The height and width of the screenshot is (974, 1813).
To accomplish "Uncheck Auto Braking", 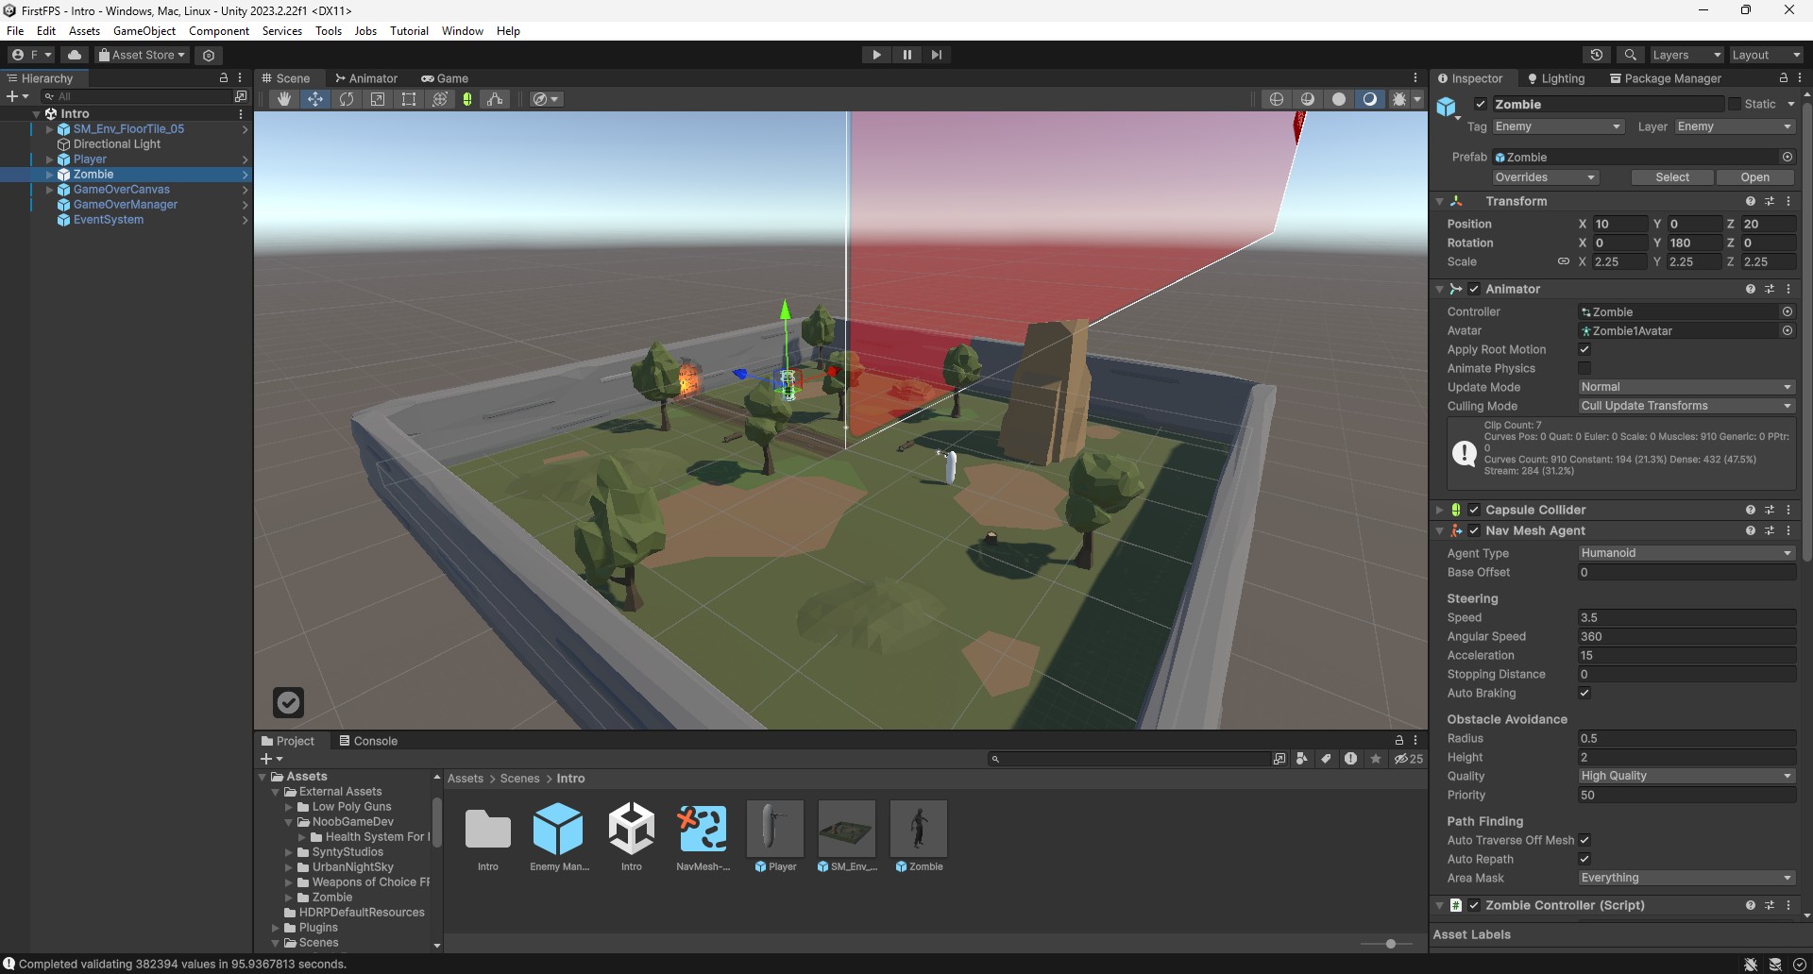I will coord(1584,693).
